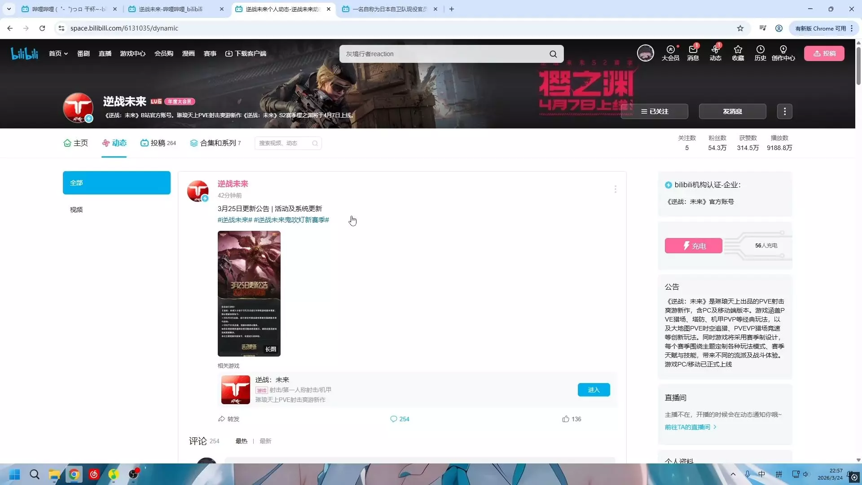Open Windows taskbar search

(x=35, y=475)
